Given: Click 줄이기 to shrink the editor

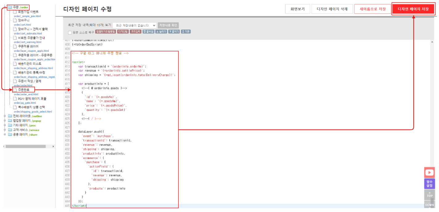Looking at the screenshot, I should (174, 31).
